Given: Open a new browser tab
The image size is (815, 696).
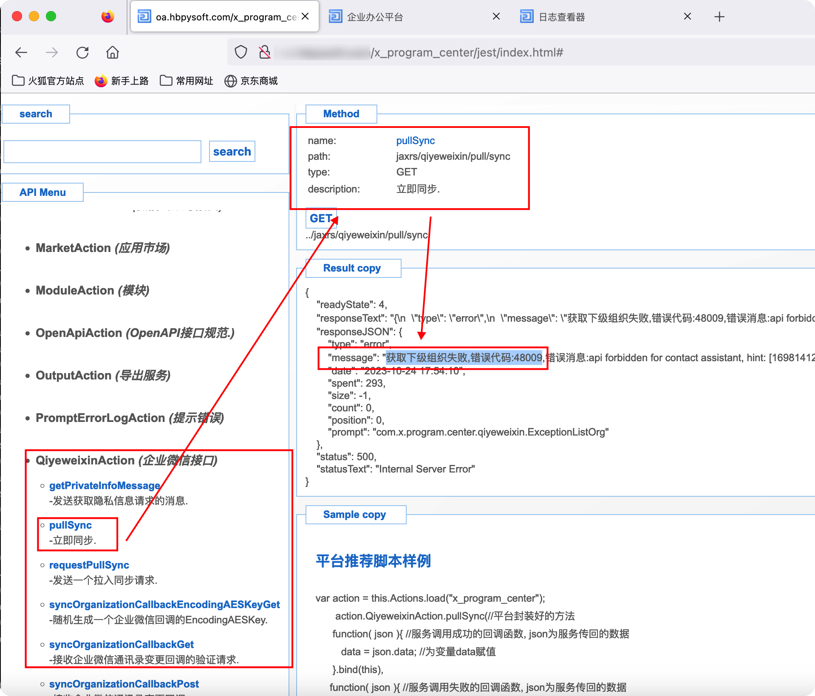Looking at the screenshot, I should point(719,17).
